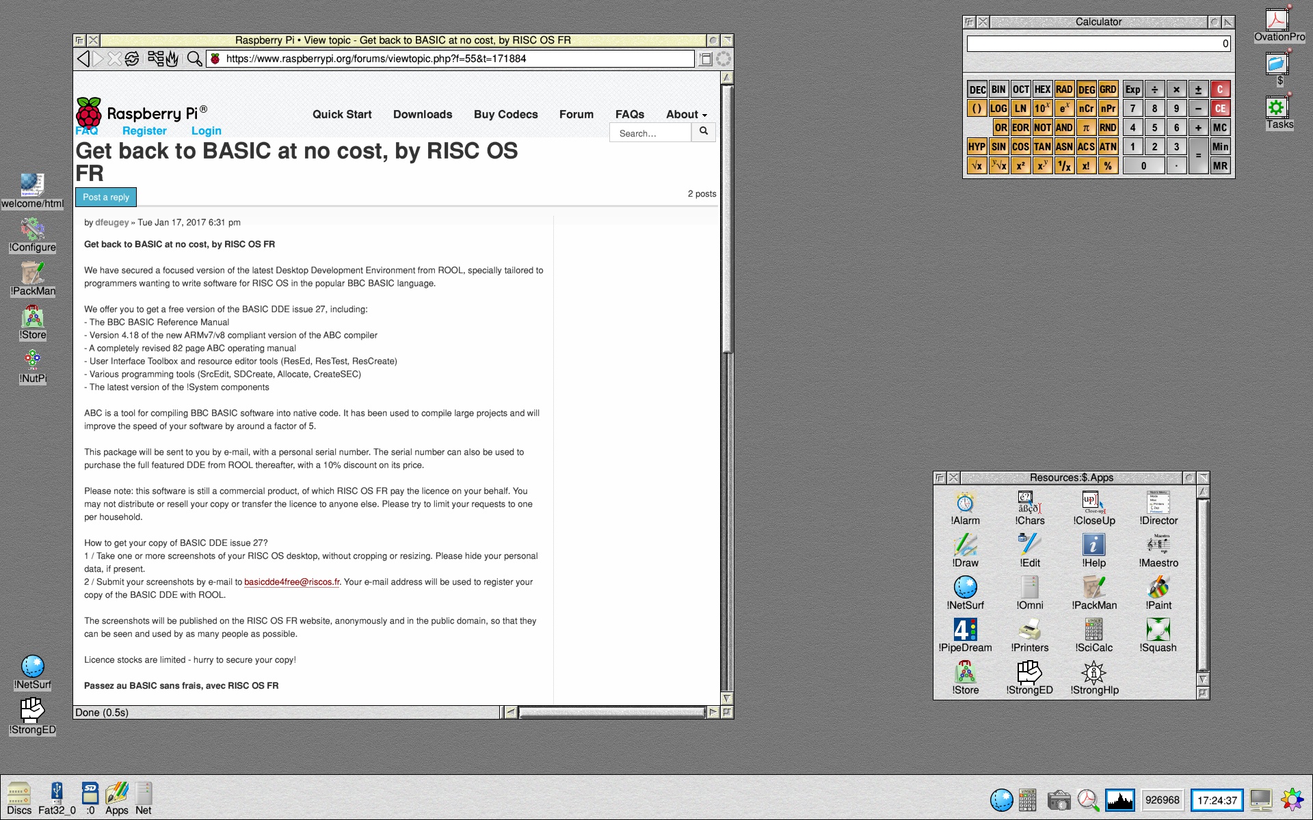Click the Register link
Image resolution: width=1313 pixels, height=820 pixels.
coord(144,131)
